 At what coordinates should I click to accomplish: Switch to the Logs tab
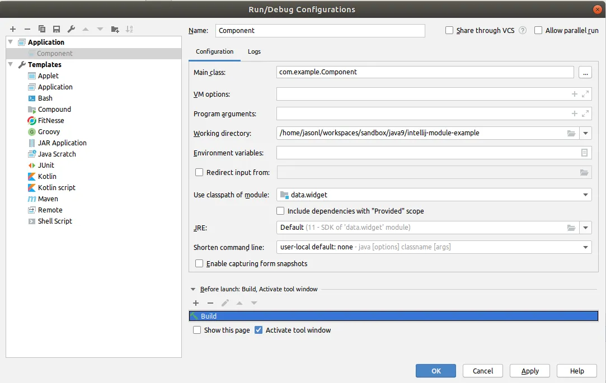click(254, 51)
